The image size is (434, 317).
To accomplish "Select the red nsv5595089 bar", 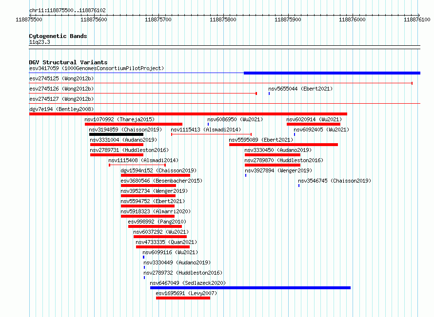I will [284, 145].
